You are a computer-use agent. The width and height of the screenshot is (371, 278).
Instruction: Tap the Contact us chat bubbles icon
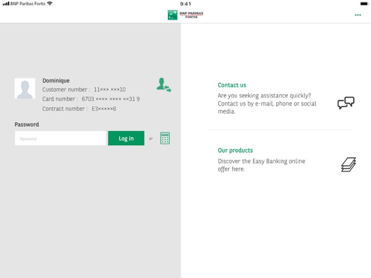(346, 103)
